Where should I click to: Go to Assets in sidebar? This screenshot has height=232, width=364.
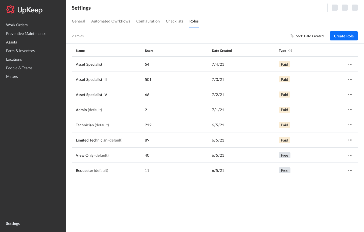coord(11,42)
